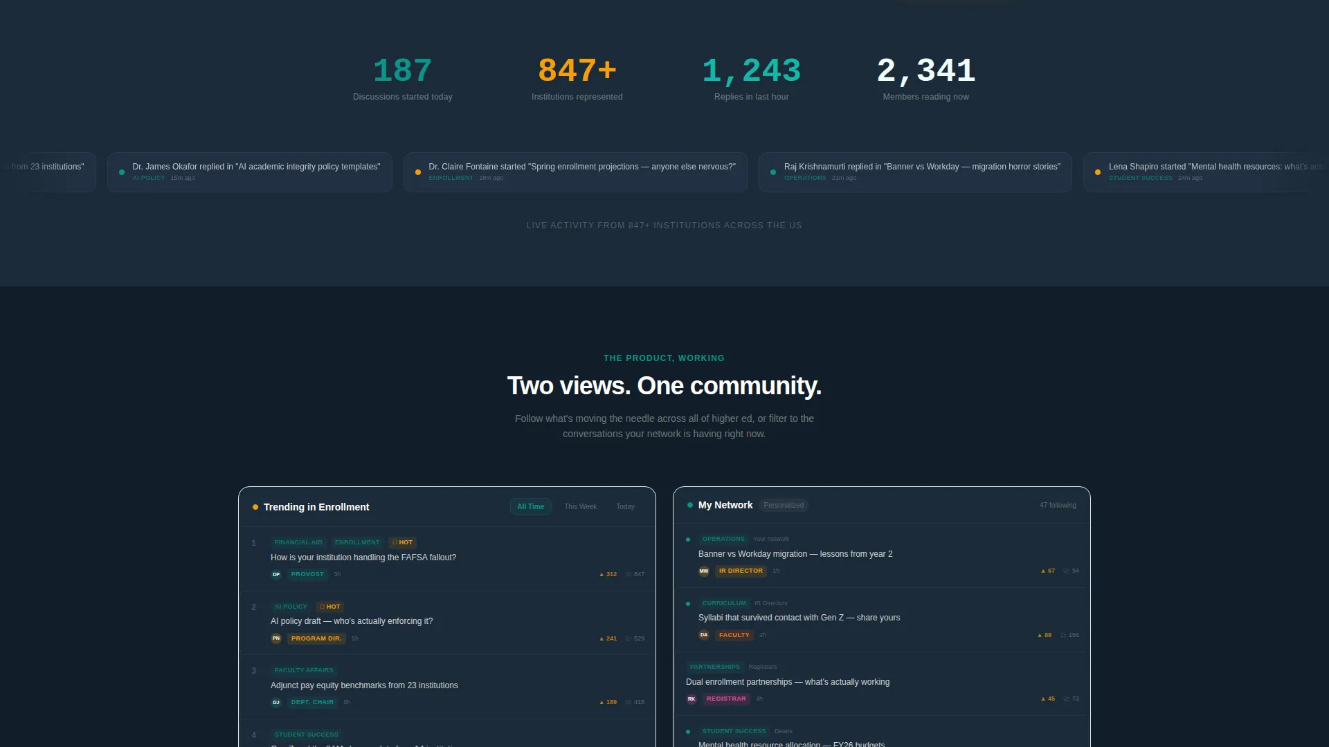Viewport: 1329px width, 747px height.
Task: Switch to the This Week tab
Action: coord(580,507)
